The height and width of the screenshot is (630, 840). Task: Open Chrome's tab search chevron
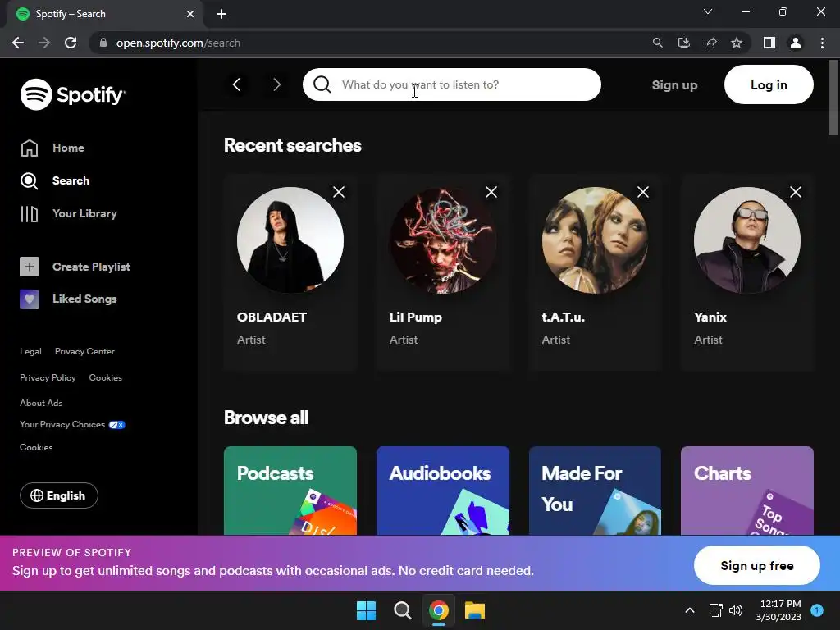[x=708, y=11]
